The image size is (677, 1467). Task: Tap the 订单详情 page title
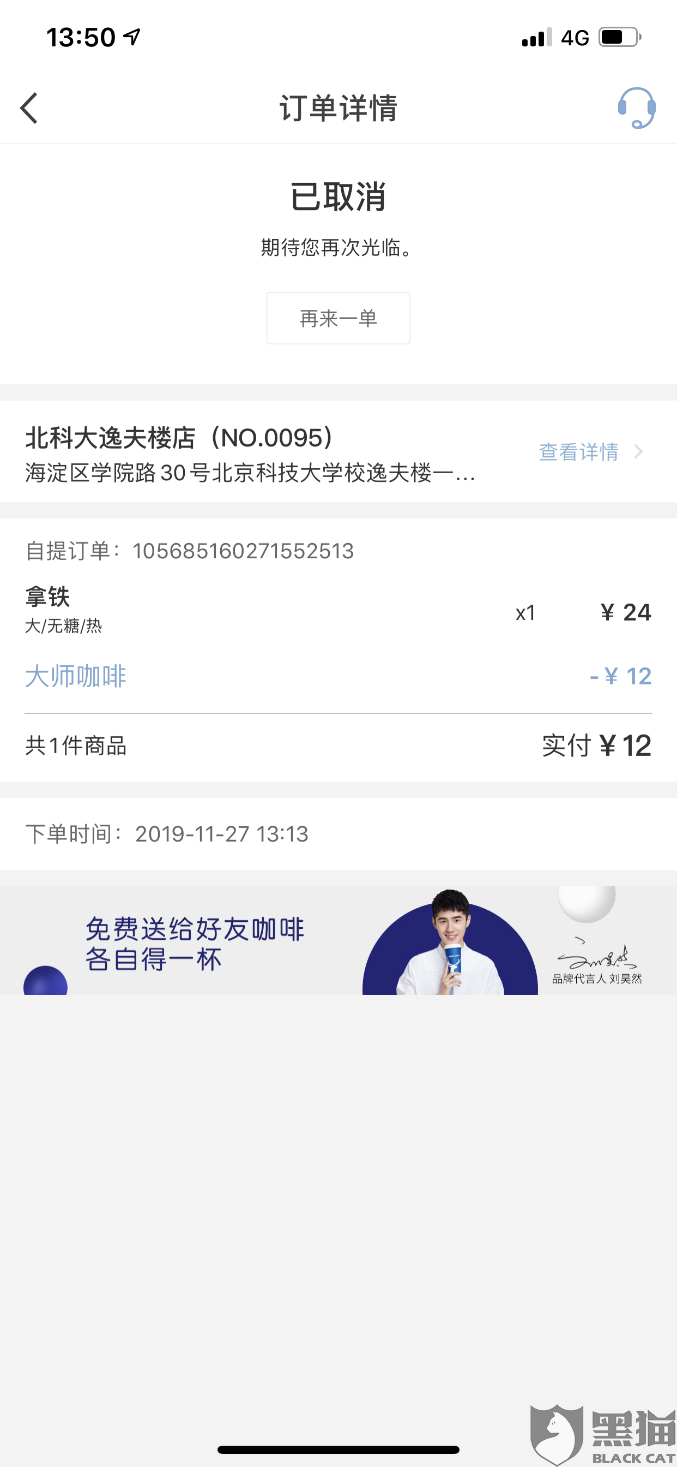(x=338, y=108)
